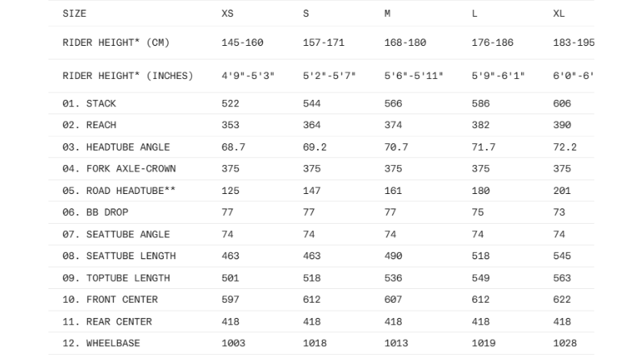Screen dimensions: 639x359
Task: Click the 05. ROAD HEADTUBE** row label
Action: pyautogui.click(x=119, y=190)
